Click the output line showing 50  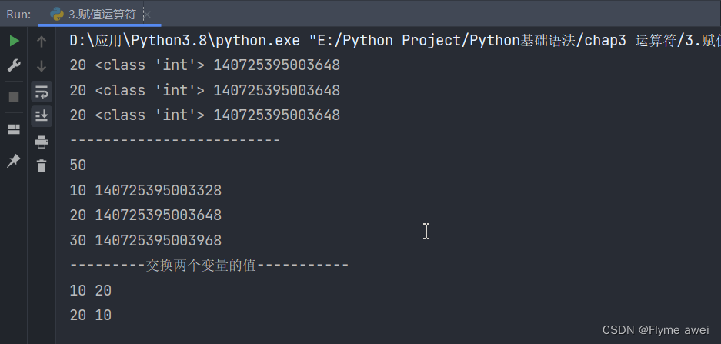coord(78,165)
